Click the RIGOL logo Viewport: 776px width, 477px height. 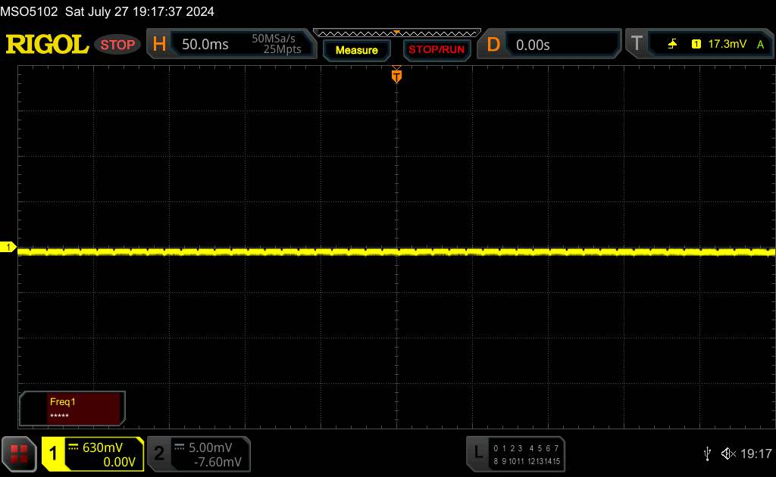pos(47,44)
